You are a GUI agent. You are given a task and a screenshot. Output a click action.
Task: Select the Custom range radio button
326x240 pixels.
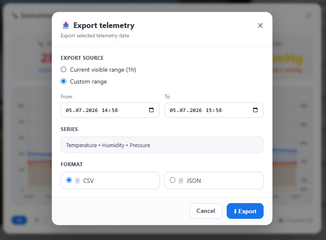pyautogui.click(x=63, y=81)
